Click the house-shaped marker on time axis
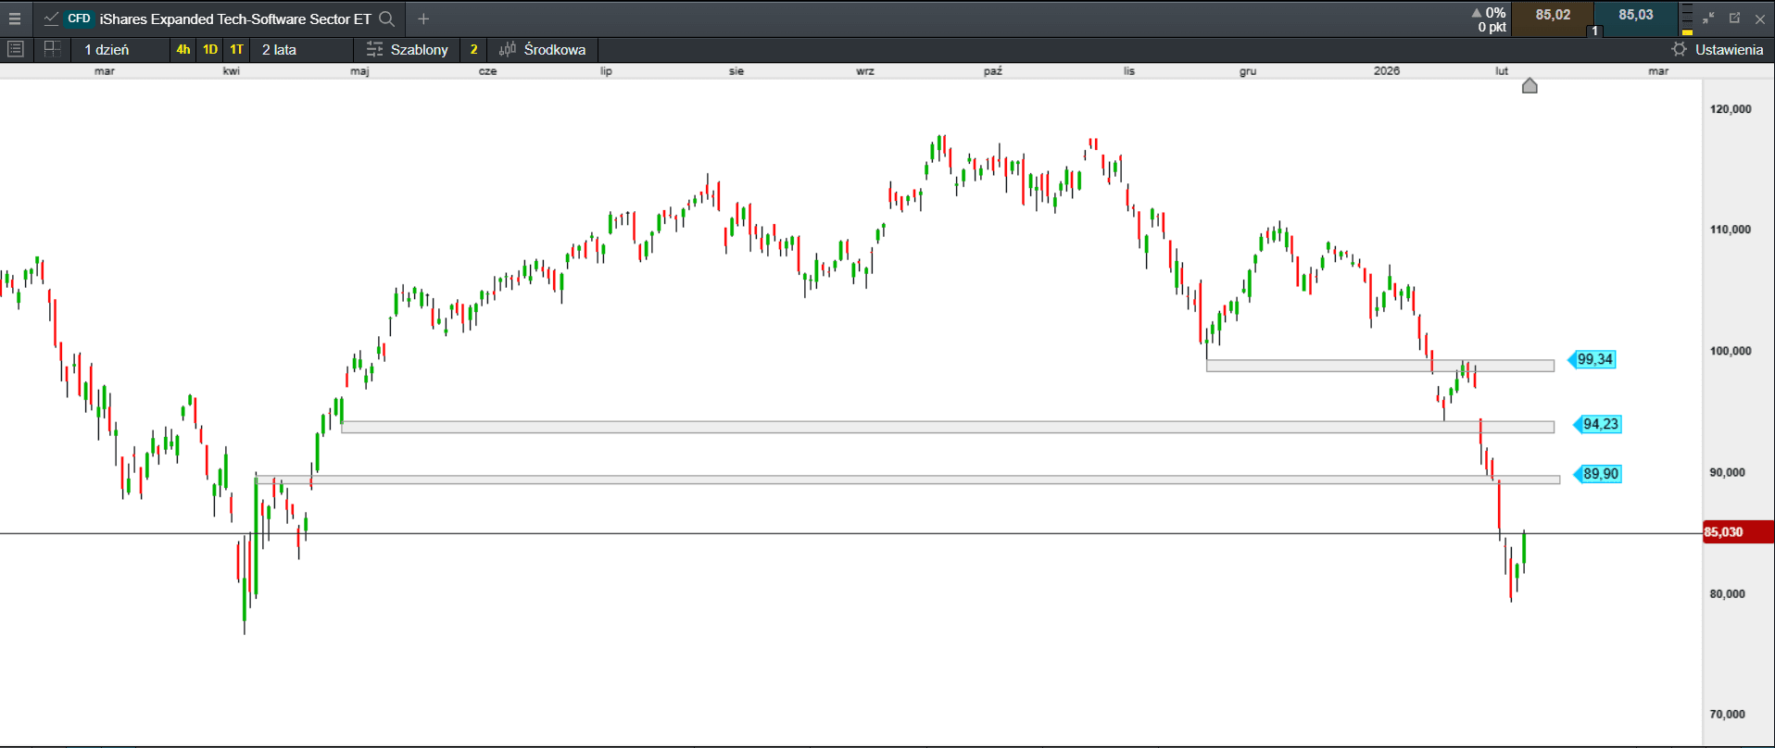 click(x=1530, y=86)
